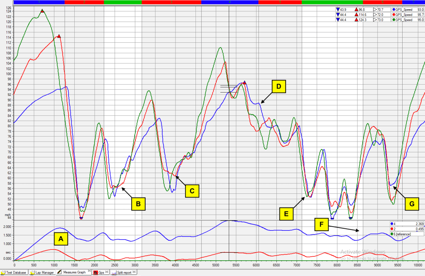Click yellow annotation label A
Viewport: 425px width, 276px height.
[61, 239]
